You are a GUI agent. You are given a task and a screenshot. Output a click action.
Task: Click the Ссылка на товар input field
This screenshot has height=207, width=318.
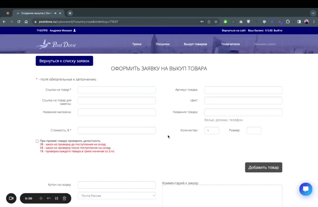[117, 90]
